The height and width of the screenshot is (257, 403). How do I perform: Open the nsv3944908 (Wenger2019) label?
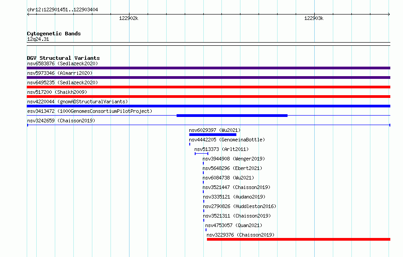click(x=234, y=159)
